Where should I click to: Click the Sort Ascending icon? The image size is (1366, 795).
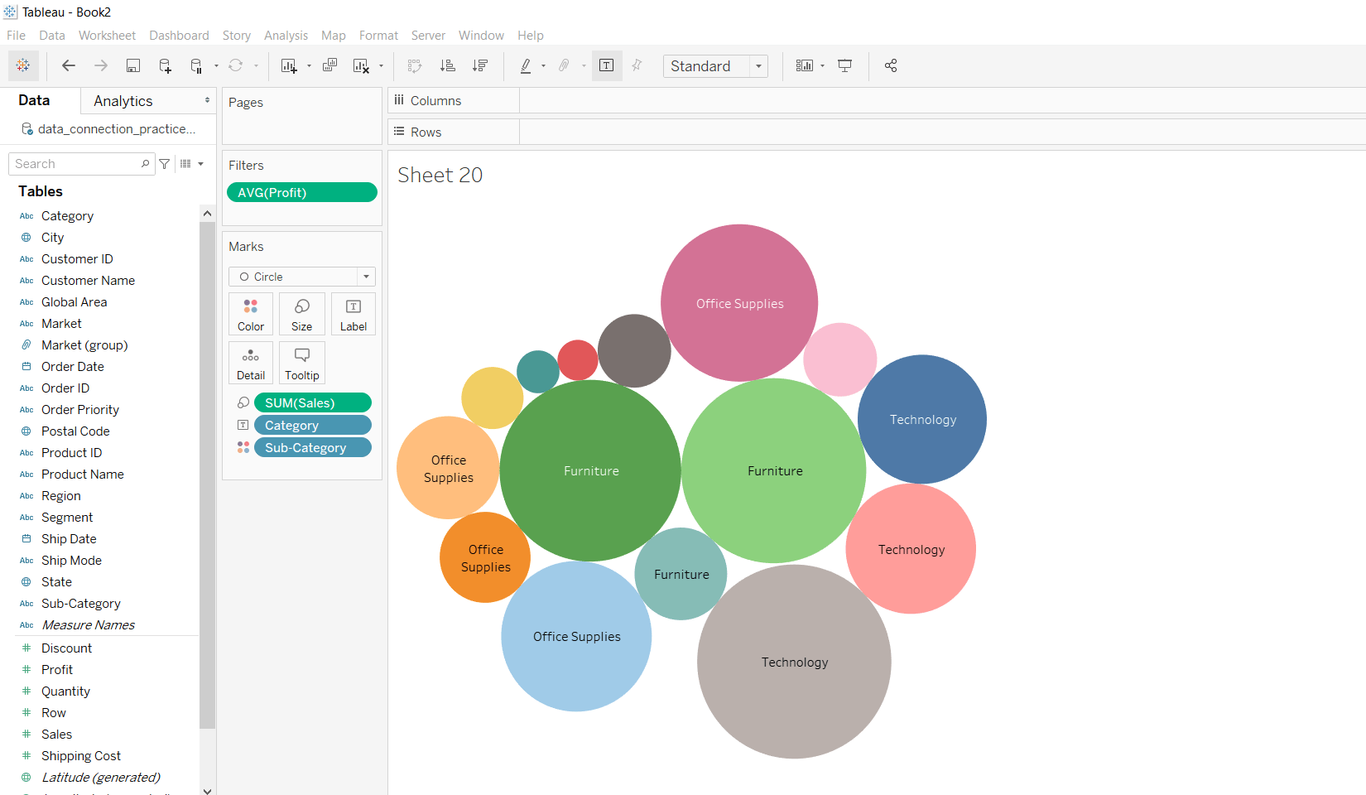pos(447,65)
